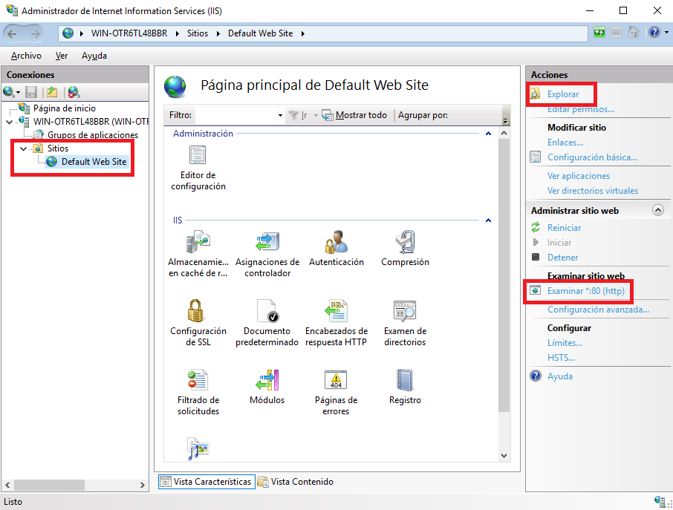Open the Páginas de errores icon
Screen dimensions: 673x510
tap(336, 380)
